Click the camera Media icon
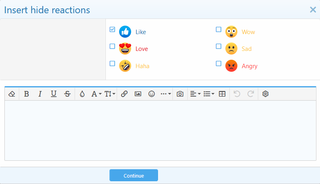Screen dimensions: 320x184 [180, 94]
